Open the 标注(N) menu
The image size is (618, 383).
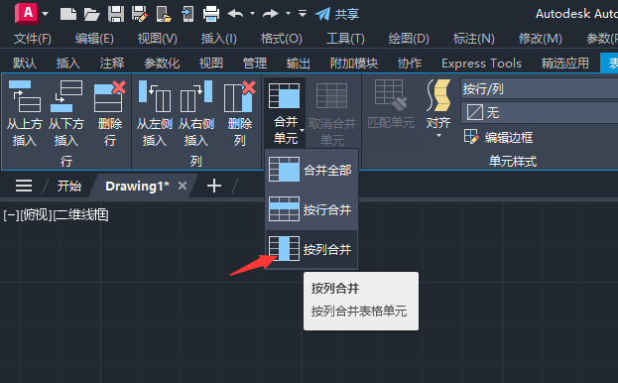tap(473, 39)
